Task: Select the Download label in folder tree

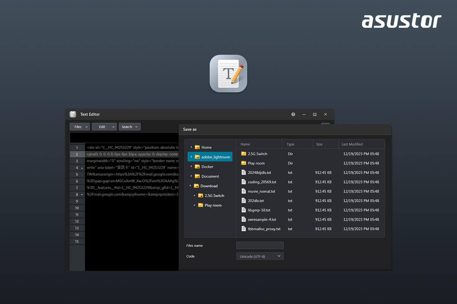Action: [209, 186]
